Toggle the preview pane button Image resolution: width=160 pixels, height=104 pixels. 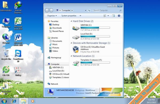[113, 16]
